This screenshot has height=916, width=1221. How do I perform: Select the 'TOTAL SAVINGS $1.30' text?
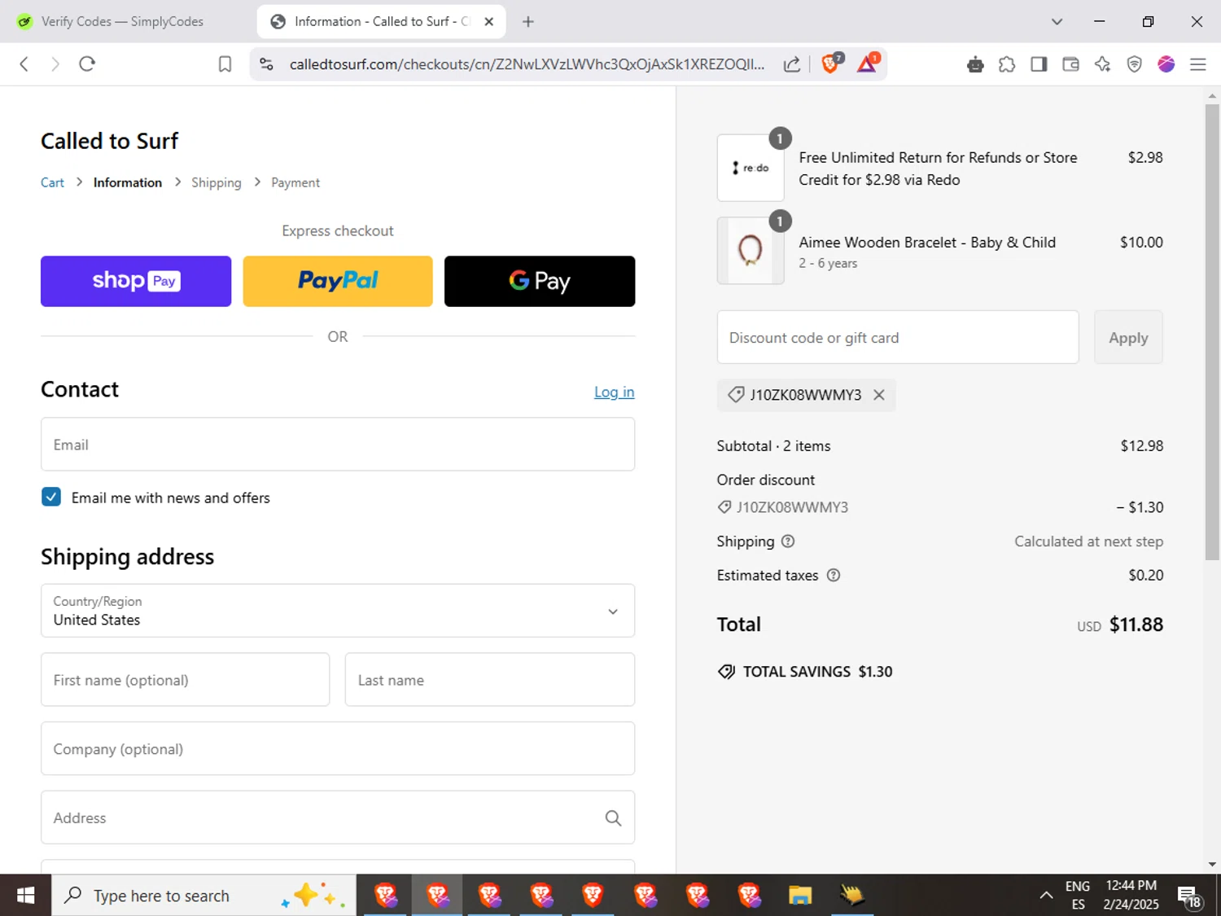(x=817, y=672)
